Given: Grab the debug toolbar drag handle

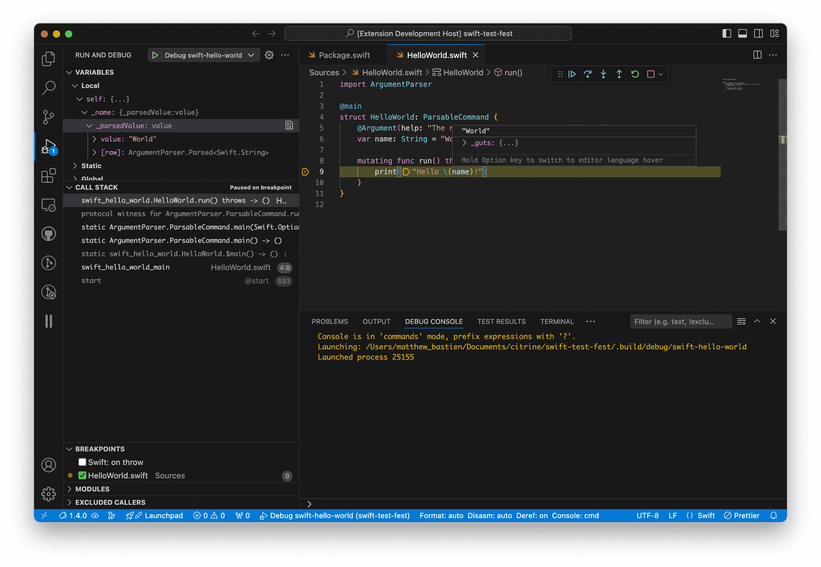Looking at the screenshot, I should (560, 74).
